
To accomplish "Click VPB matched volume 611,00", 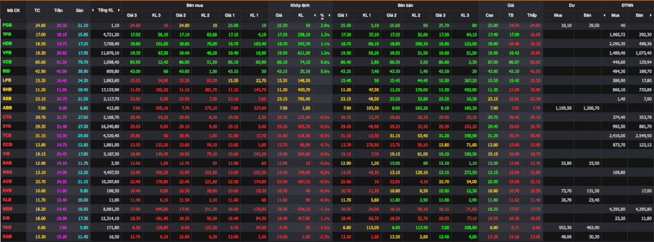I will tap(303, 53).
